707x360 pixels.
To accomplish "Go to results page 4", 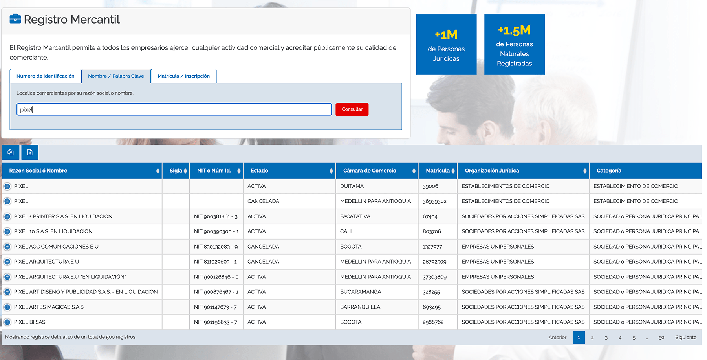I will tap(620, 337).
